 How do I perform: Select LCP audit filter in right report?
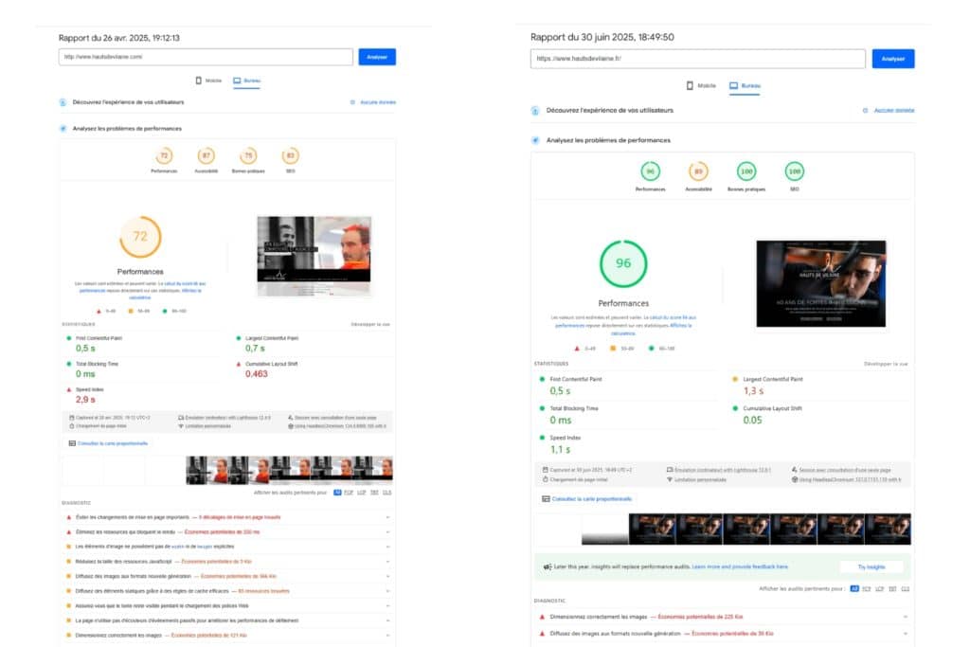(880, 589)
